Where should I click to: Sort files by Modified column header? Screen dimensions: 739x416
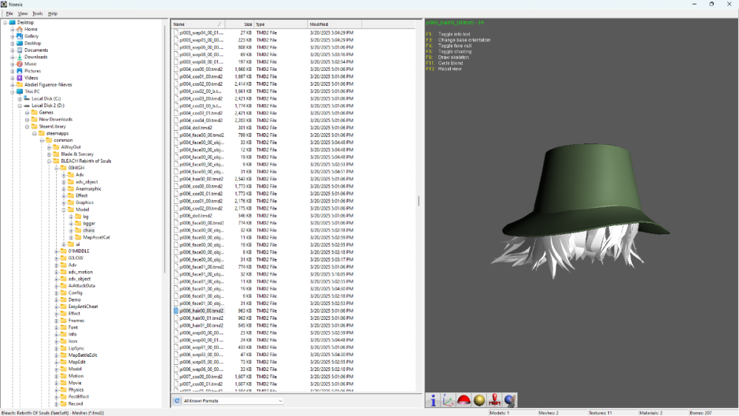click(335, 24)
